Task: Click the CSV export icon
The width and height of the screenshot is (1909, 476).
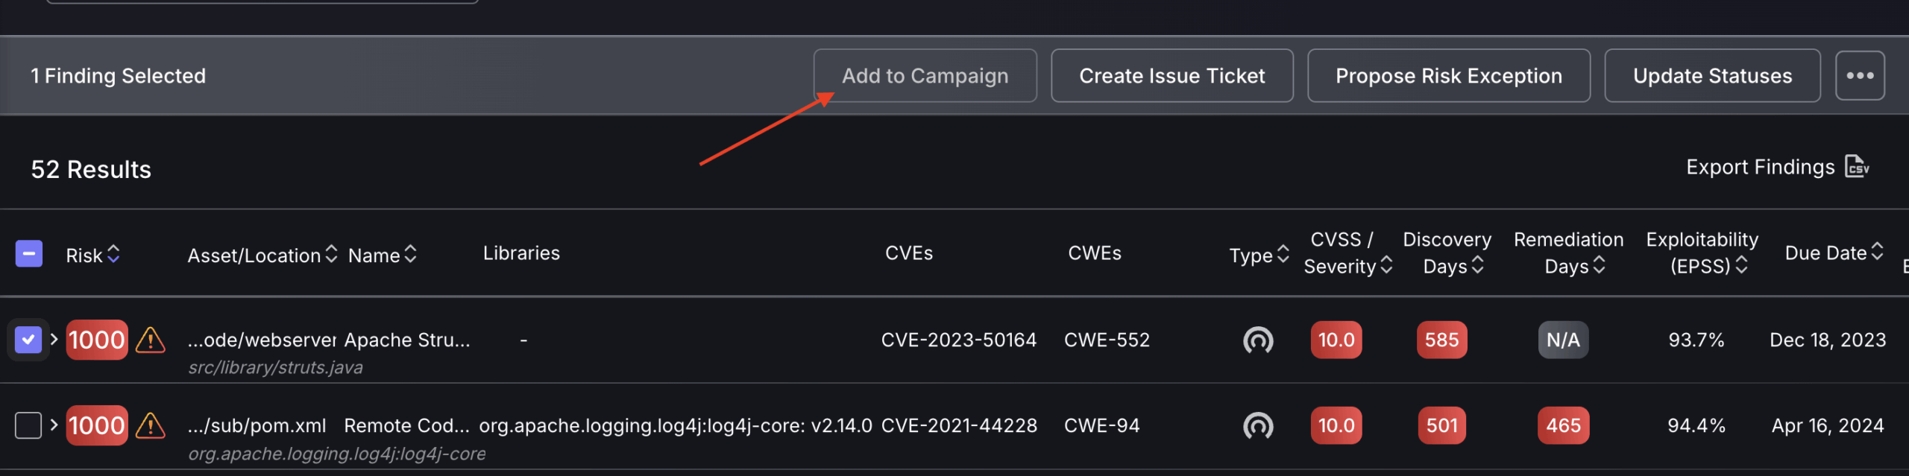Action: (x=1857, y=167)
